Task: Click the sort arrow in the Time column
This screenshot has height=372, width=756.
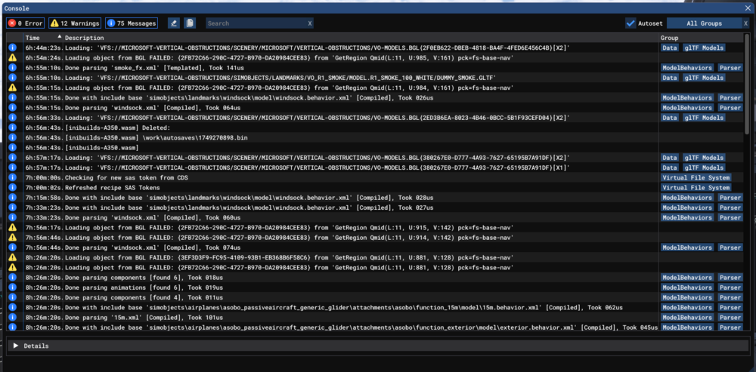Action: [57, 37]
